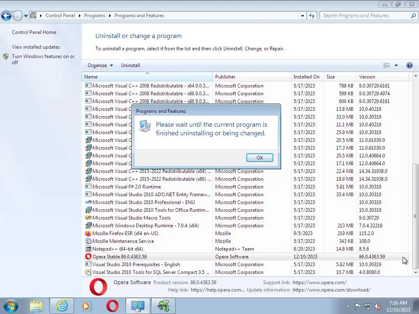The height and width of the screenshot is (314, 419).
Task: Open https://www.opera.com/download/ update link
Action: click(331, 290)
